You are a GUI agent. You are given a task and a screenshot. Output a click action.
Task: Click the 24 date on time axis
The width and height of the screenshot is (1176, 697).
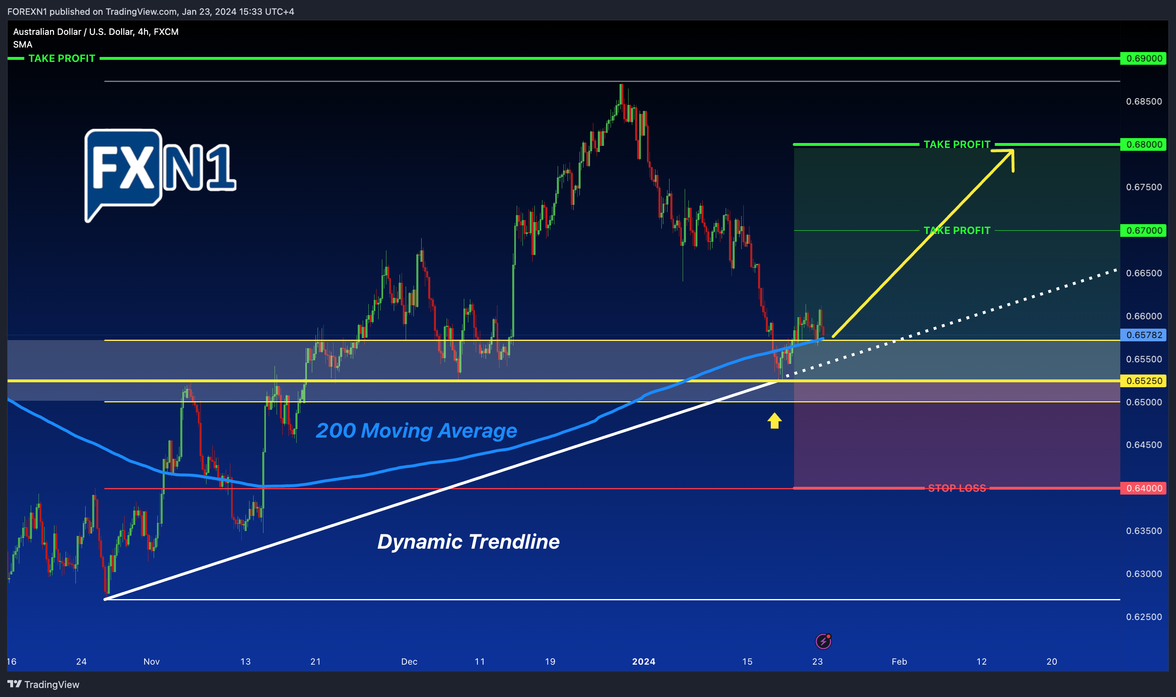pos(81,661)
